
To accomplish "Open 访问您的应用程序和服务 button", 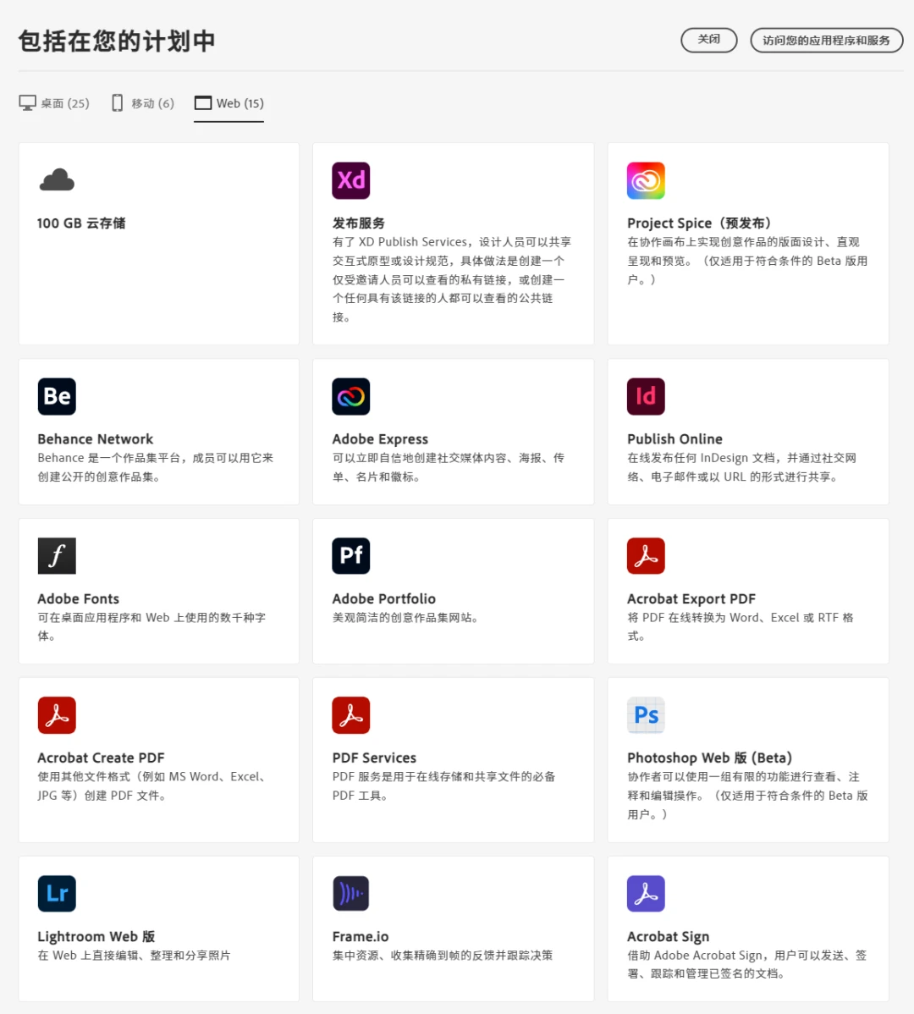I will click(x=826, y=40).
